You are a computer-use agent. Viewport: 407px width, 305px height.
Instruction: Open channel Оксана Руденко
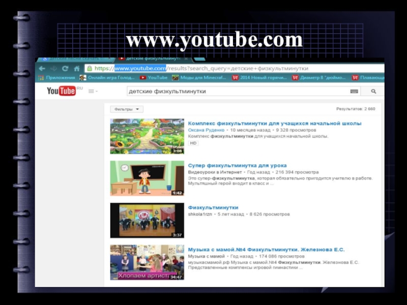[206, 130]
